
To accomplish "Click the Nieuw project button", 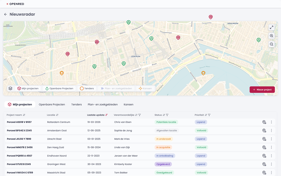I will pyautogui.click(x=262, y=90).
